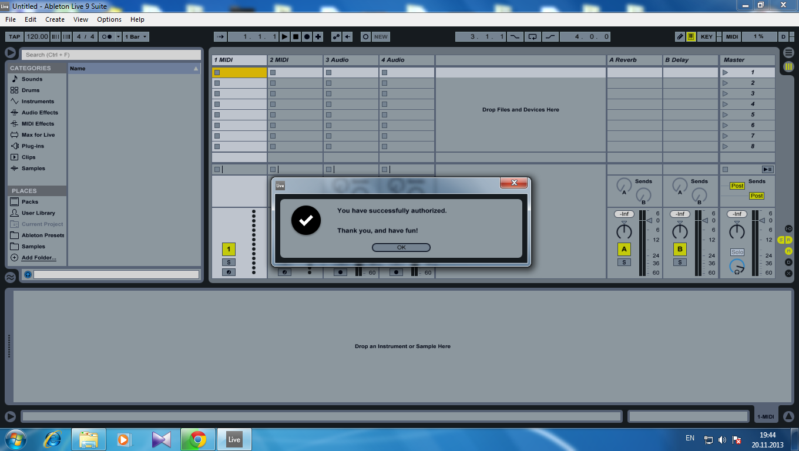Enable Draw Mode pencil icon
The image size is (799, 451).
point(680,36)
